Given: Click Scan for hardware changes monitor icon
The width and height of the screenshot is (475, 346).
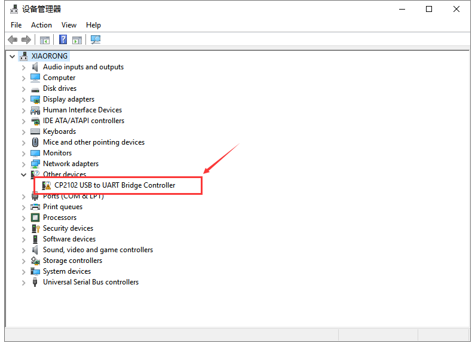Looking at the screenshot, I should [x=96, y=39].
